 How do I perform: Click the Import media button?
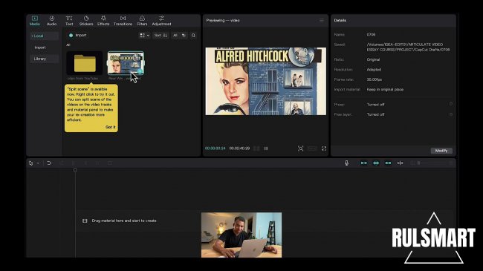coord(78,36)
